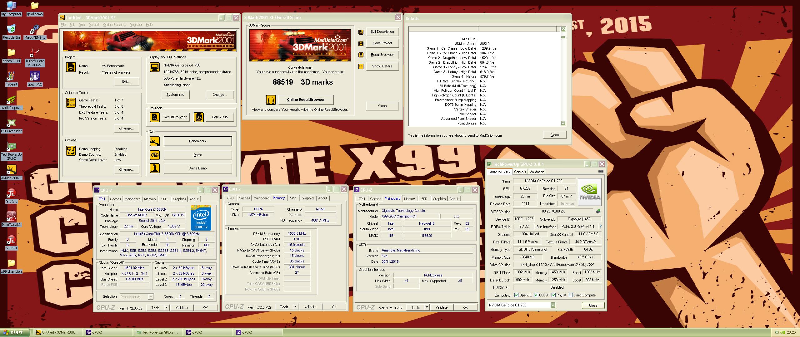Click scroll-down arrow in Details results list

[x=563, y=123]
